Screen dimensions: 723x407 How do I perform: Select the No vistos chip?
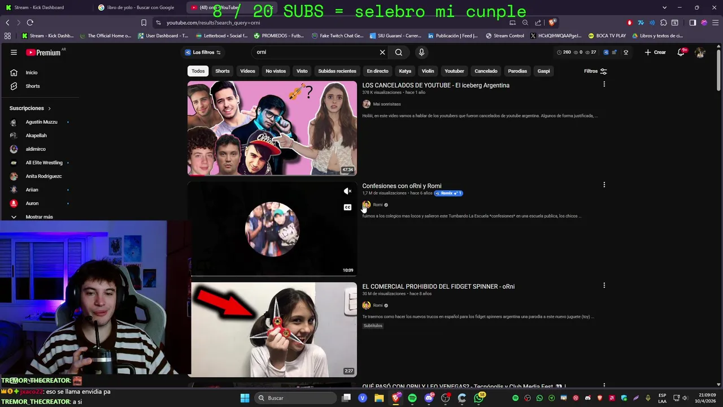click(276, 71)
